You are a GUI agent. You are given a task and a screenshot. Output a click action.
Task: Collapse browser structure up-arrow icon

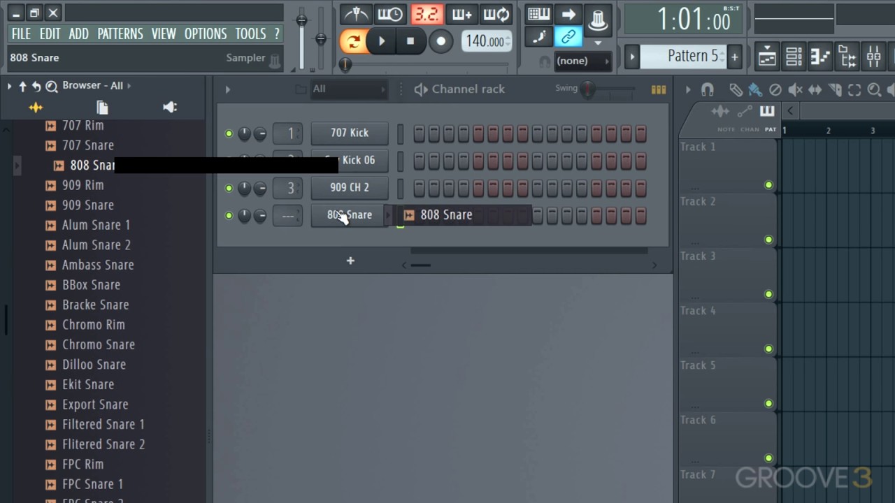click(x=22, y=86)
